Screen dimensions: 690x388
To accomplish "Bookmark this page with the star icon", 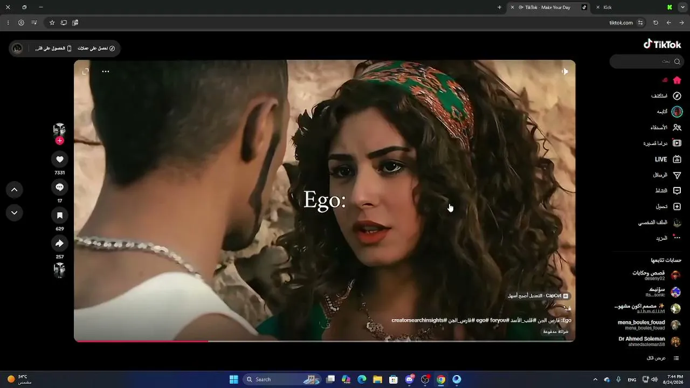I will click(52, 23).
